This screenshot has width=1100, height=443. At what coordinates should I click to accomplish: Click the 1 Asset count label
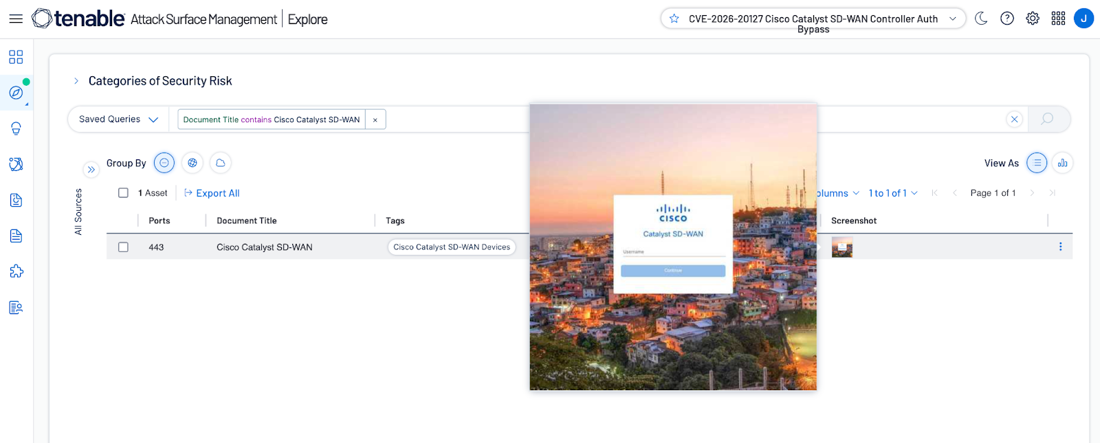153,193
